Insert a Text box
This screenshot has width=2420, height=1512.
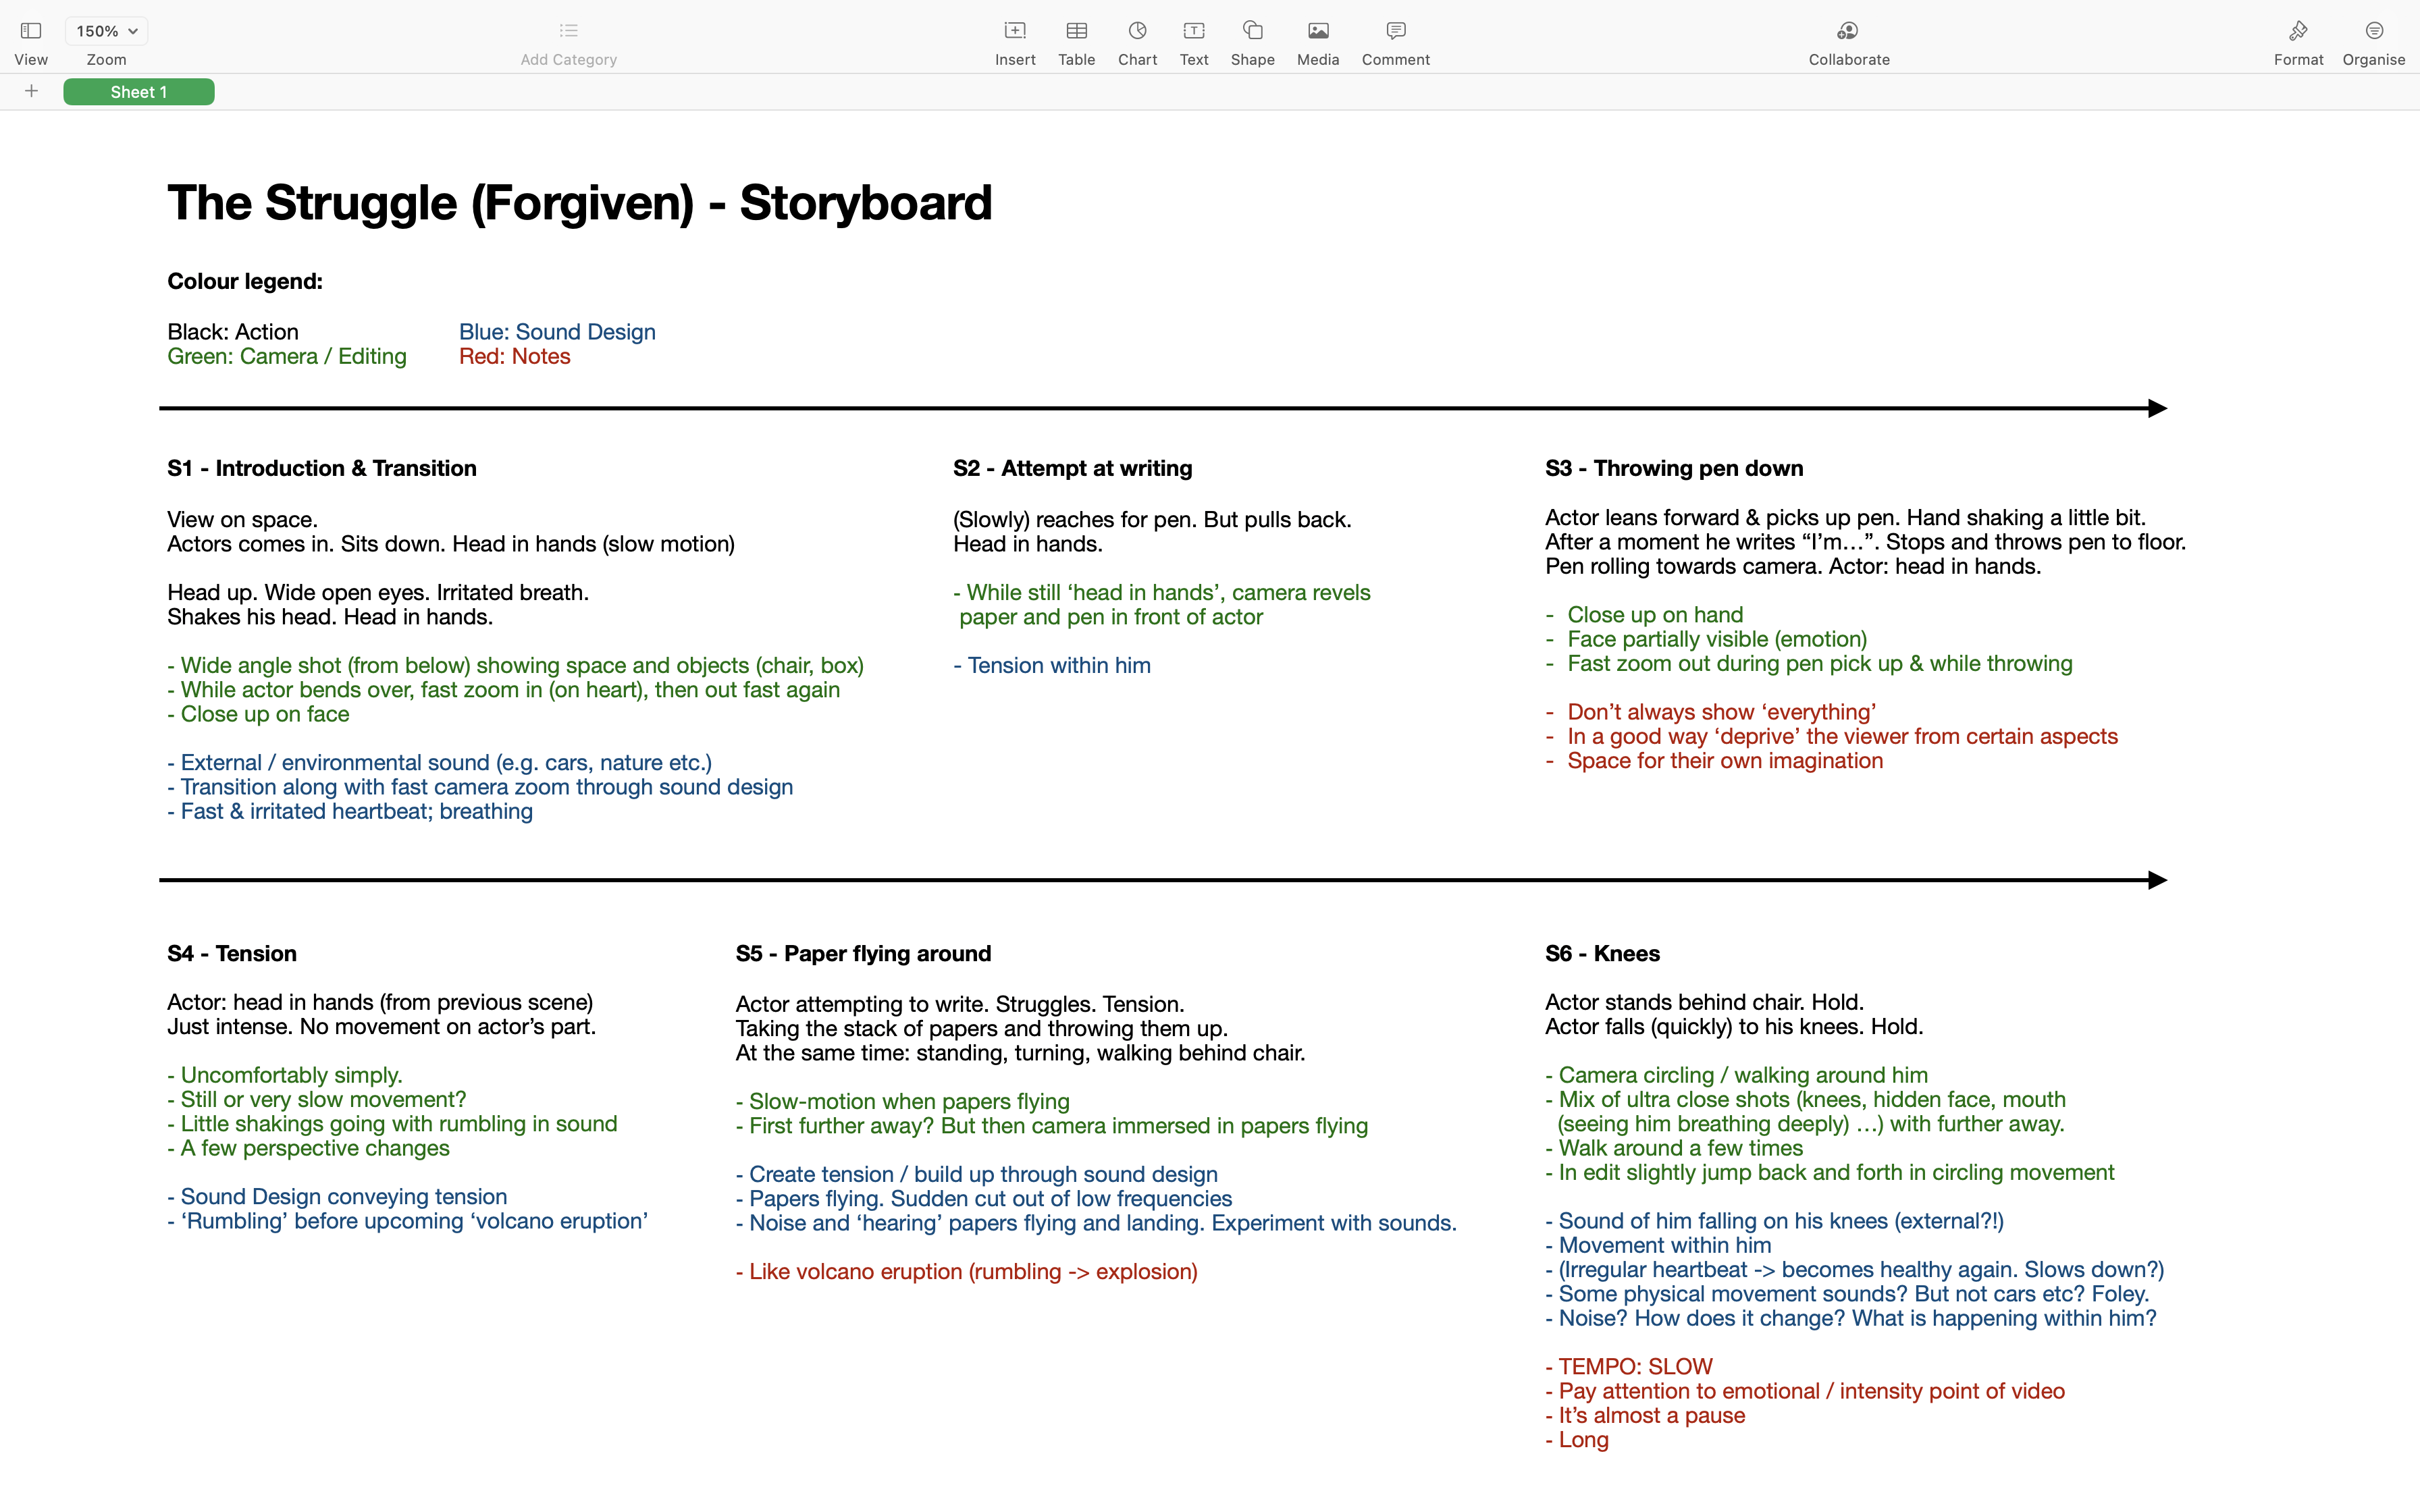point(1193,31)
